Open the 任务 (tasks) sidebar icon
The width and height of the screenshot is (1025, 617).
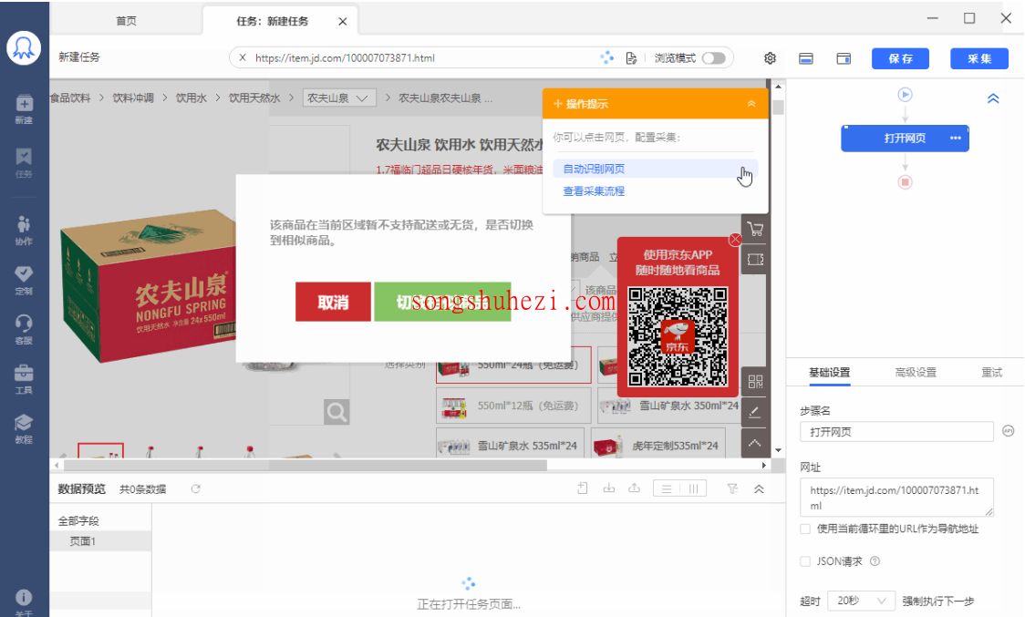pos(24,163)
